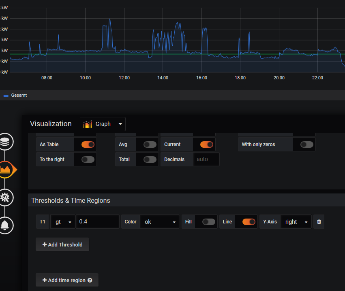Screen dimensions: 345x291
Task: Open the Graph visualization picker dropdown
Action: pos(103,124)
